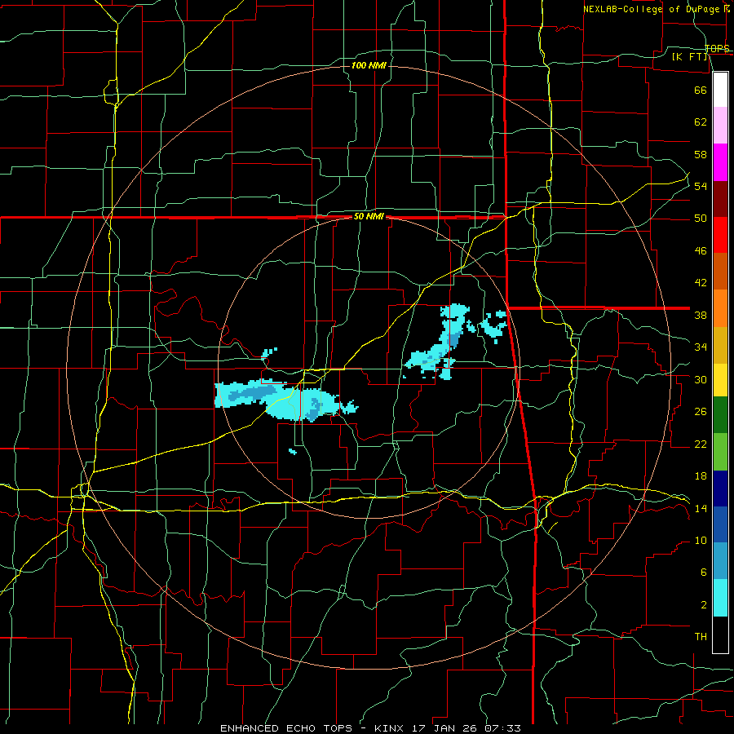Click the "NEXLAB-College of DuPage" credit text
734x734 pixels.
[x=652, y=9]
